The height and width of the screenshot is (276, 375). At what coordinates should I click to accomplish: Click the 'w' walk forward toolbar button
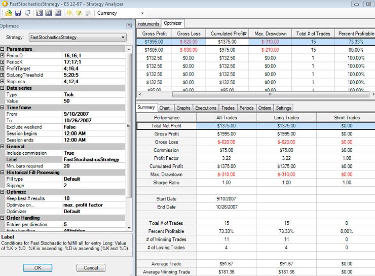pyautogui.click(x=58, y=13)
